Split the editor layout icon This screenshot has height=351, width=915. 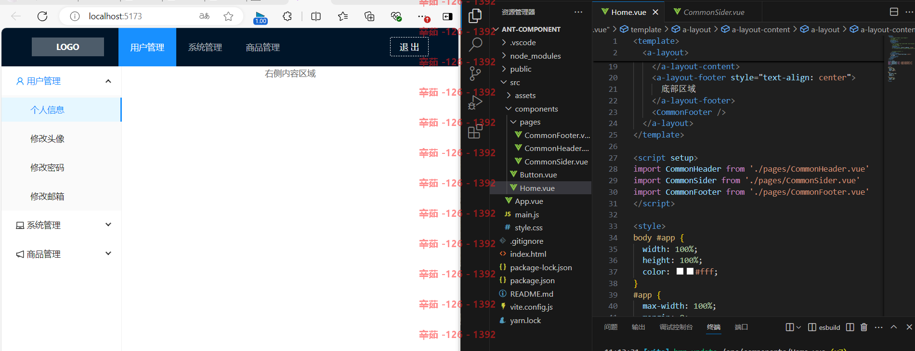click(x=894, y=12)
